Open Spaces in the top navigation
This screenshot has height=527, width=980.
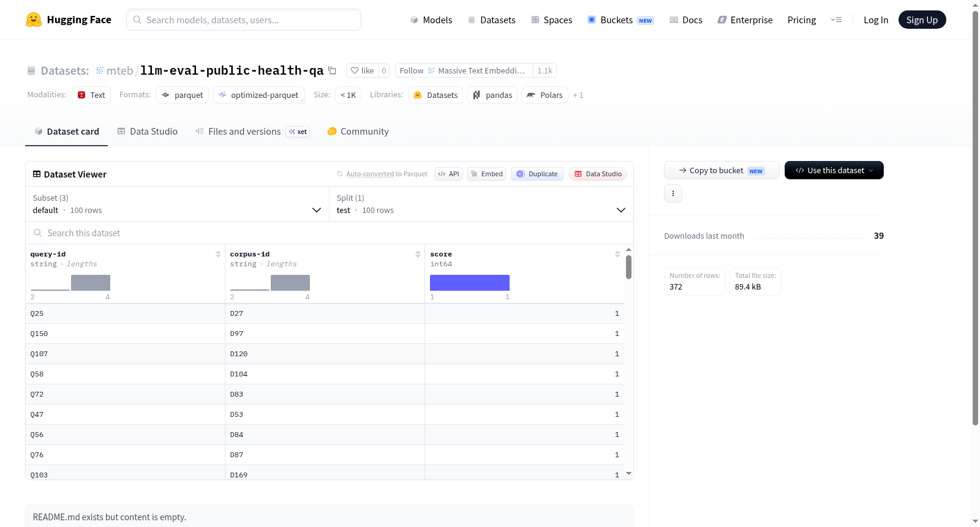[552, 20]
